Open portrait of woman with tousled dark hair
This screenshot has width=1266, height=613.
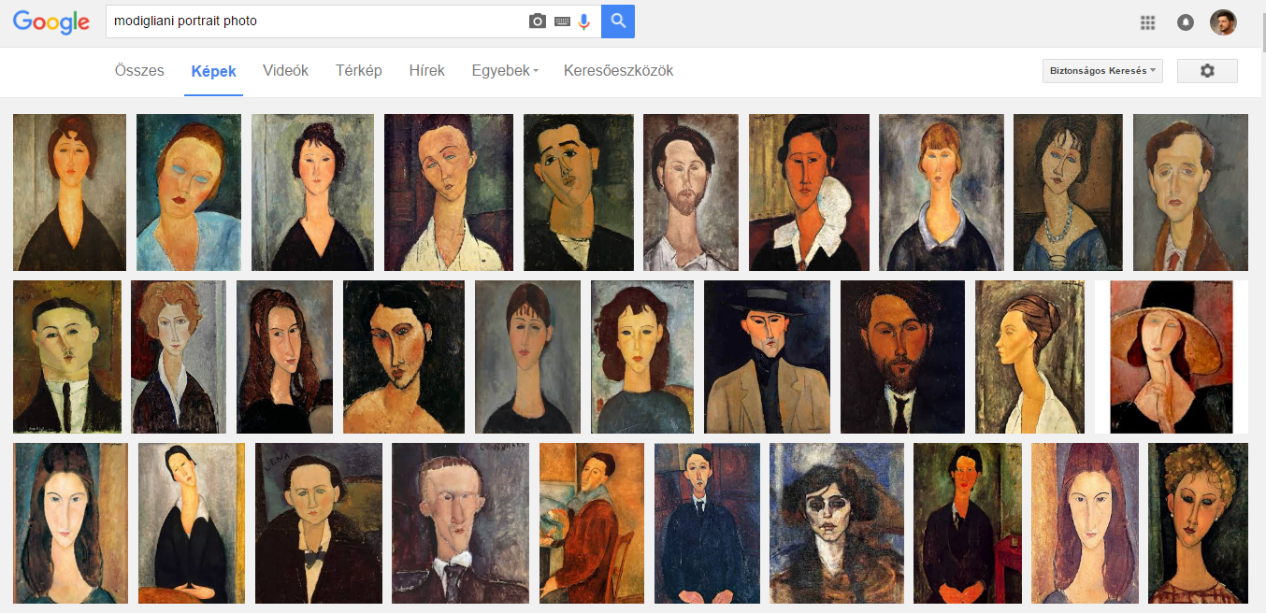837,523
